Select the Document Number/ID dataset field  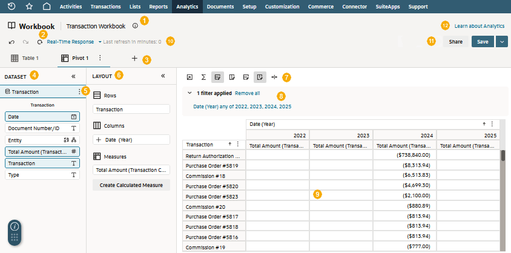[x=42, y=128]
